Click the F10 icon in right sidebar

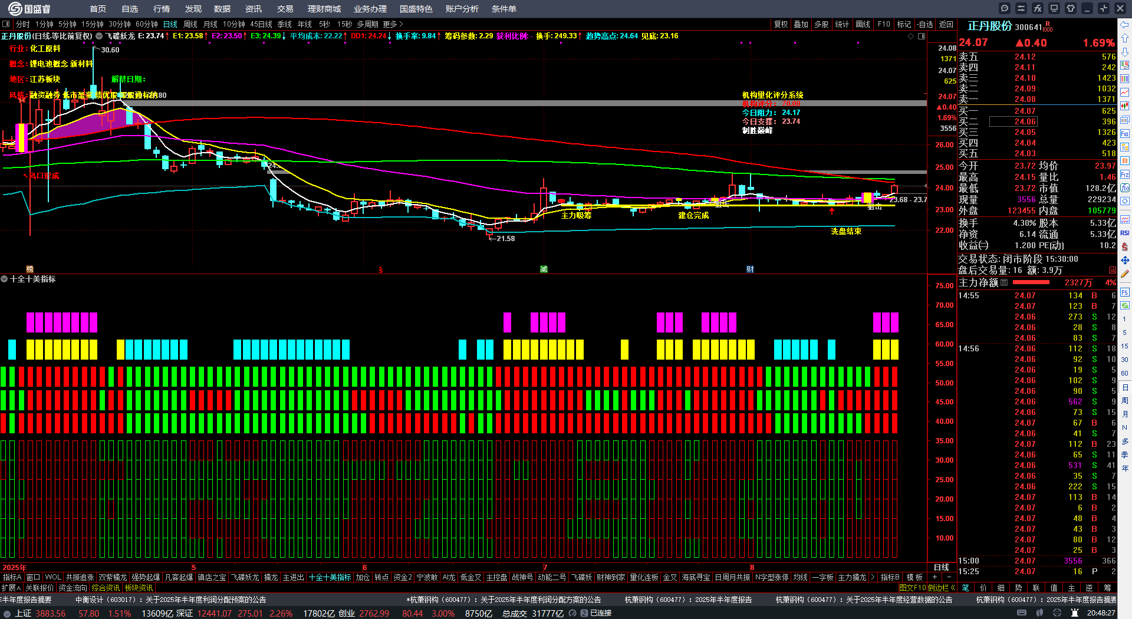[x=1125, y=134]
